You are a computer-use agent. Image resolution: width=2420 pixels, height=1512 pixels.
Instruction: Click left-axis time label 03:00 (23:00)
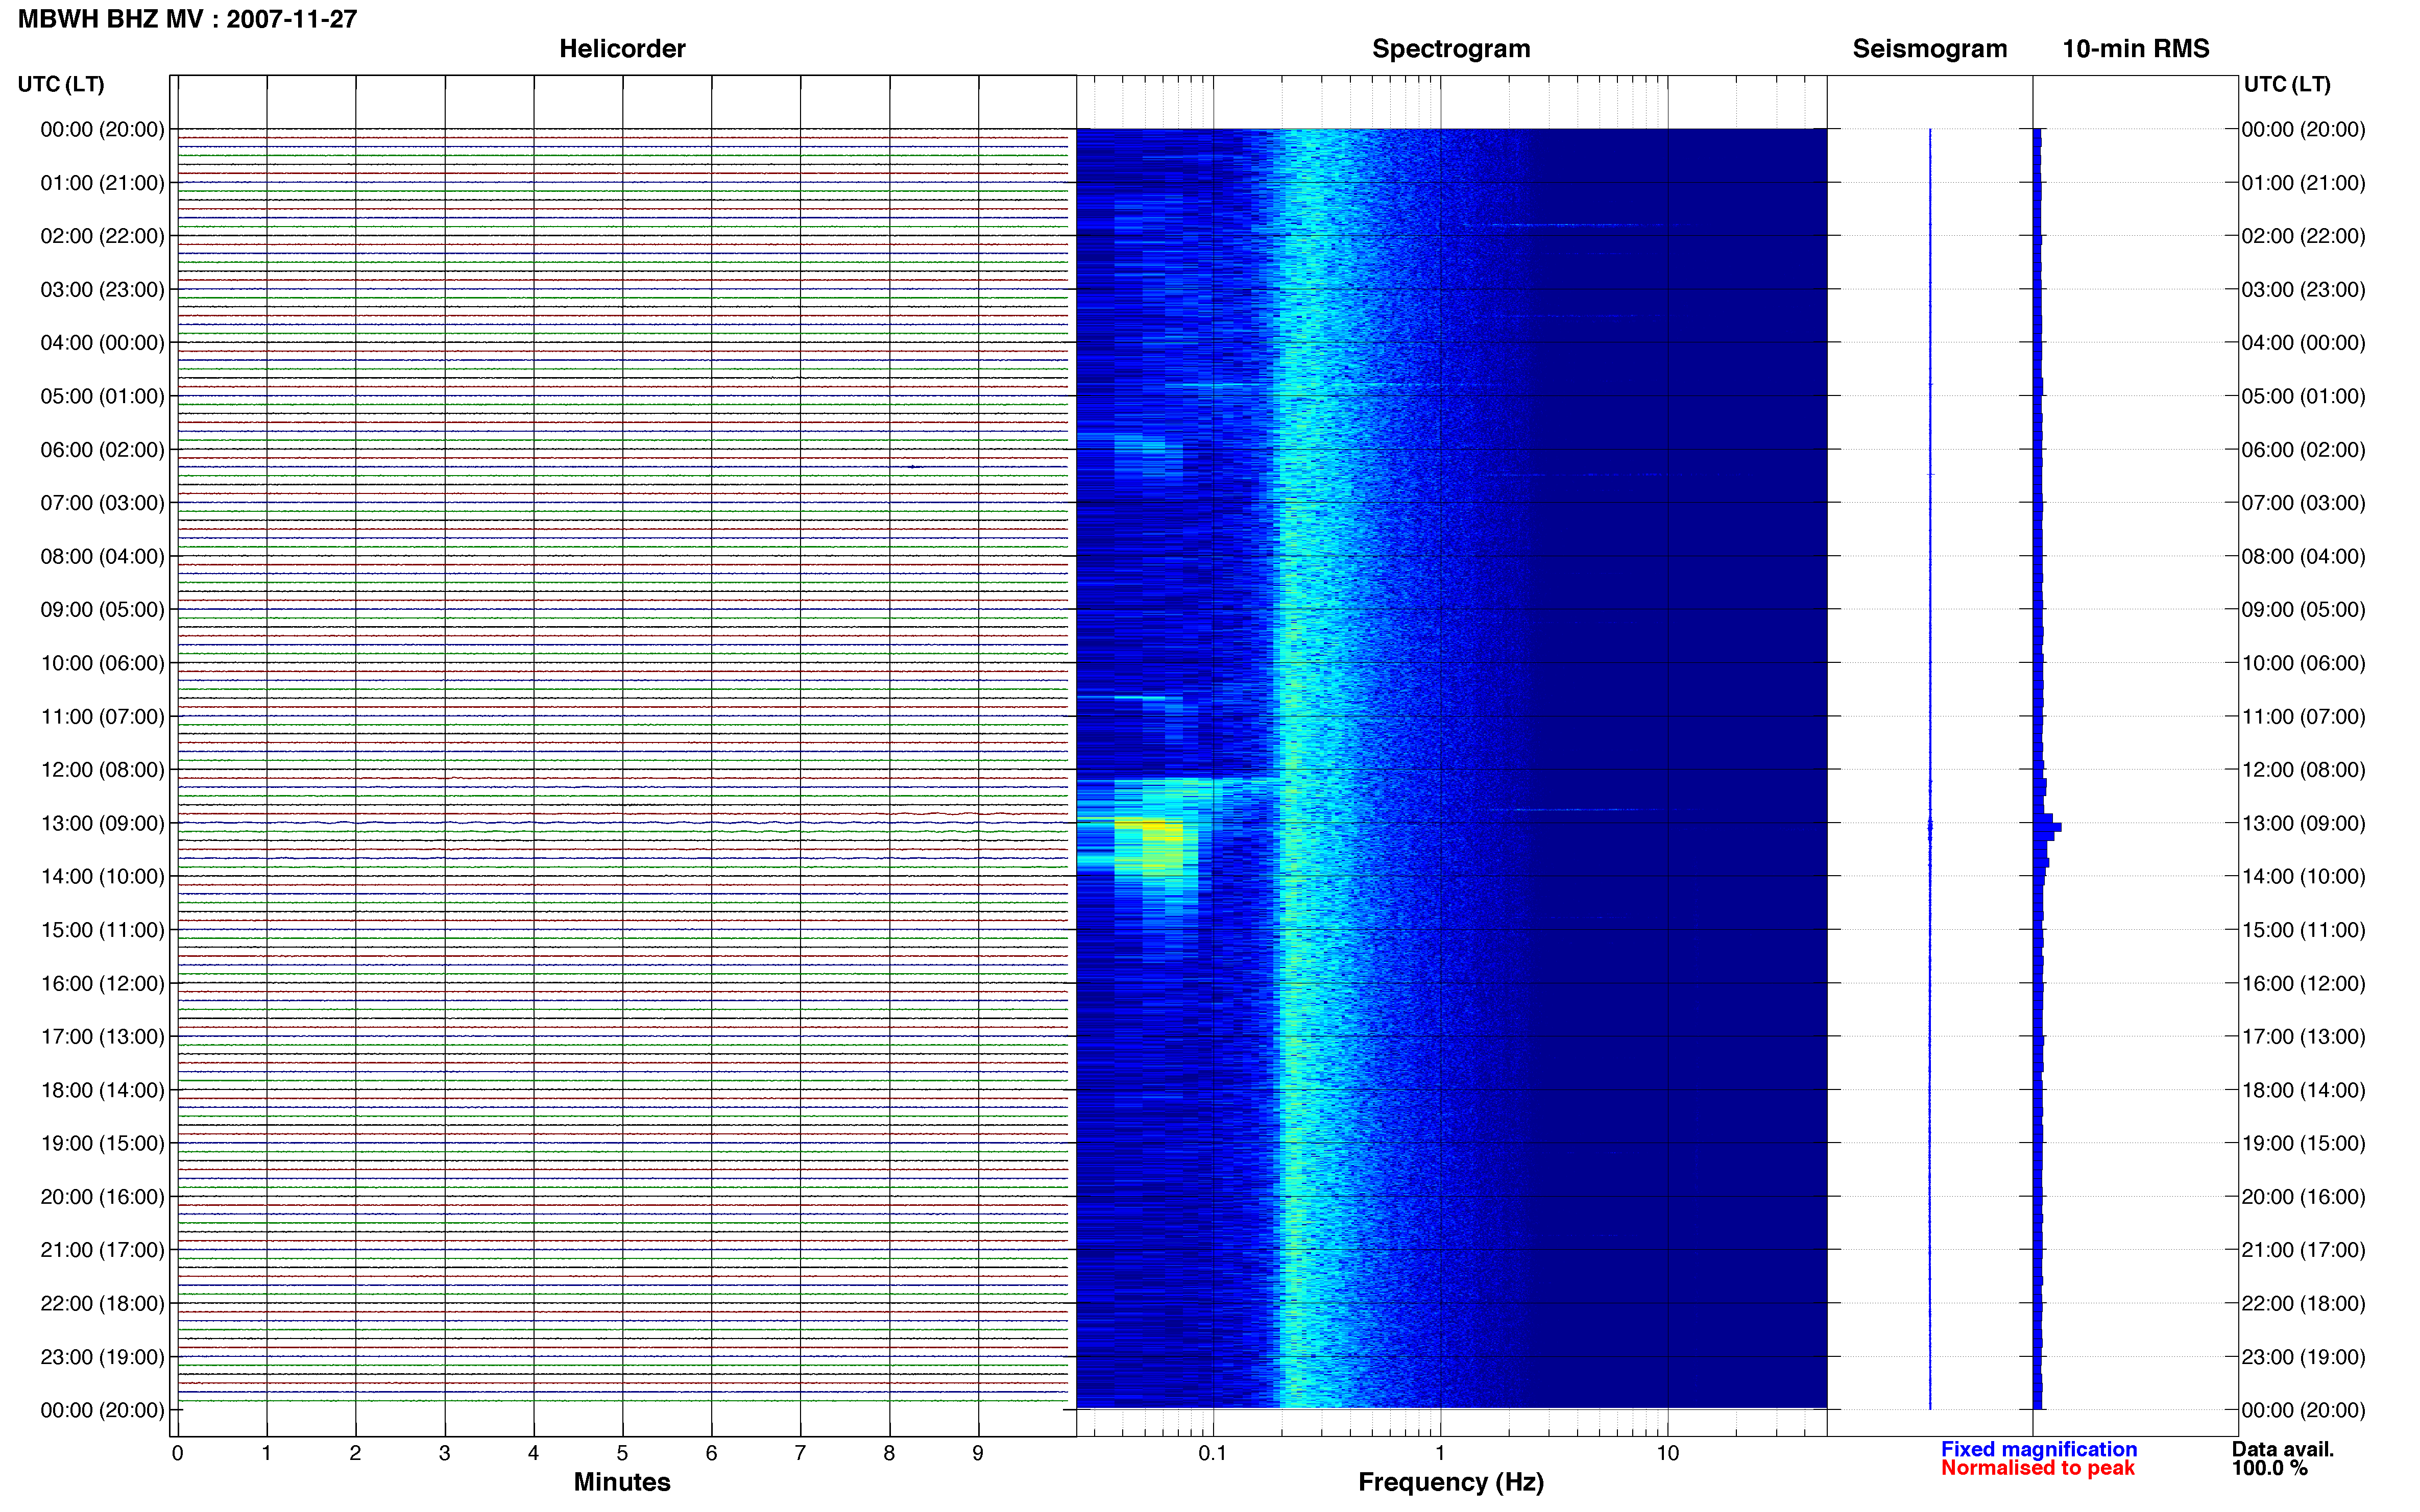point(102,289)
